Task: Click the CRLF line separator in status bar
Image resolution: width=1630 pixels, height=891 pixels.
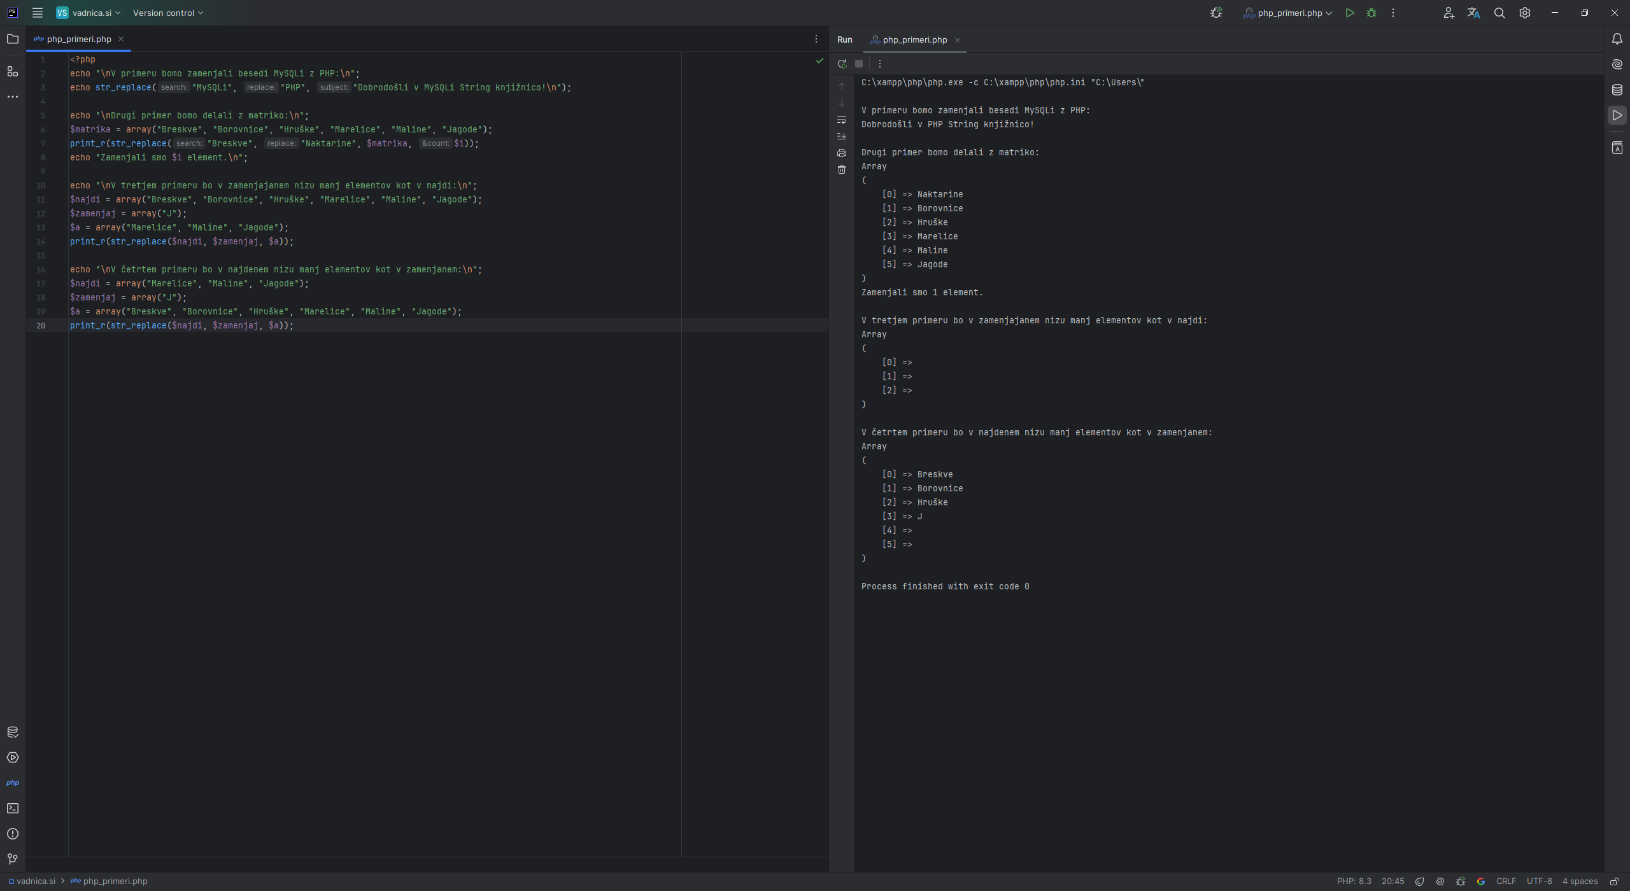Action: 1506,881
